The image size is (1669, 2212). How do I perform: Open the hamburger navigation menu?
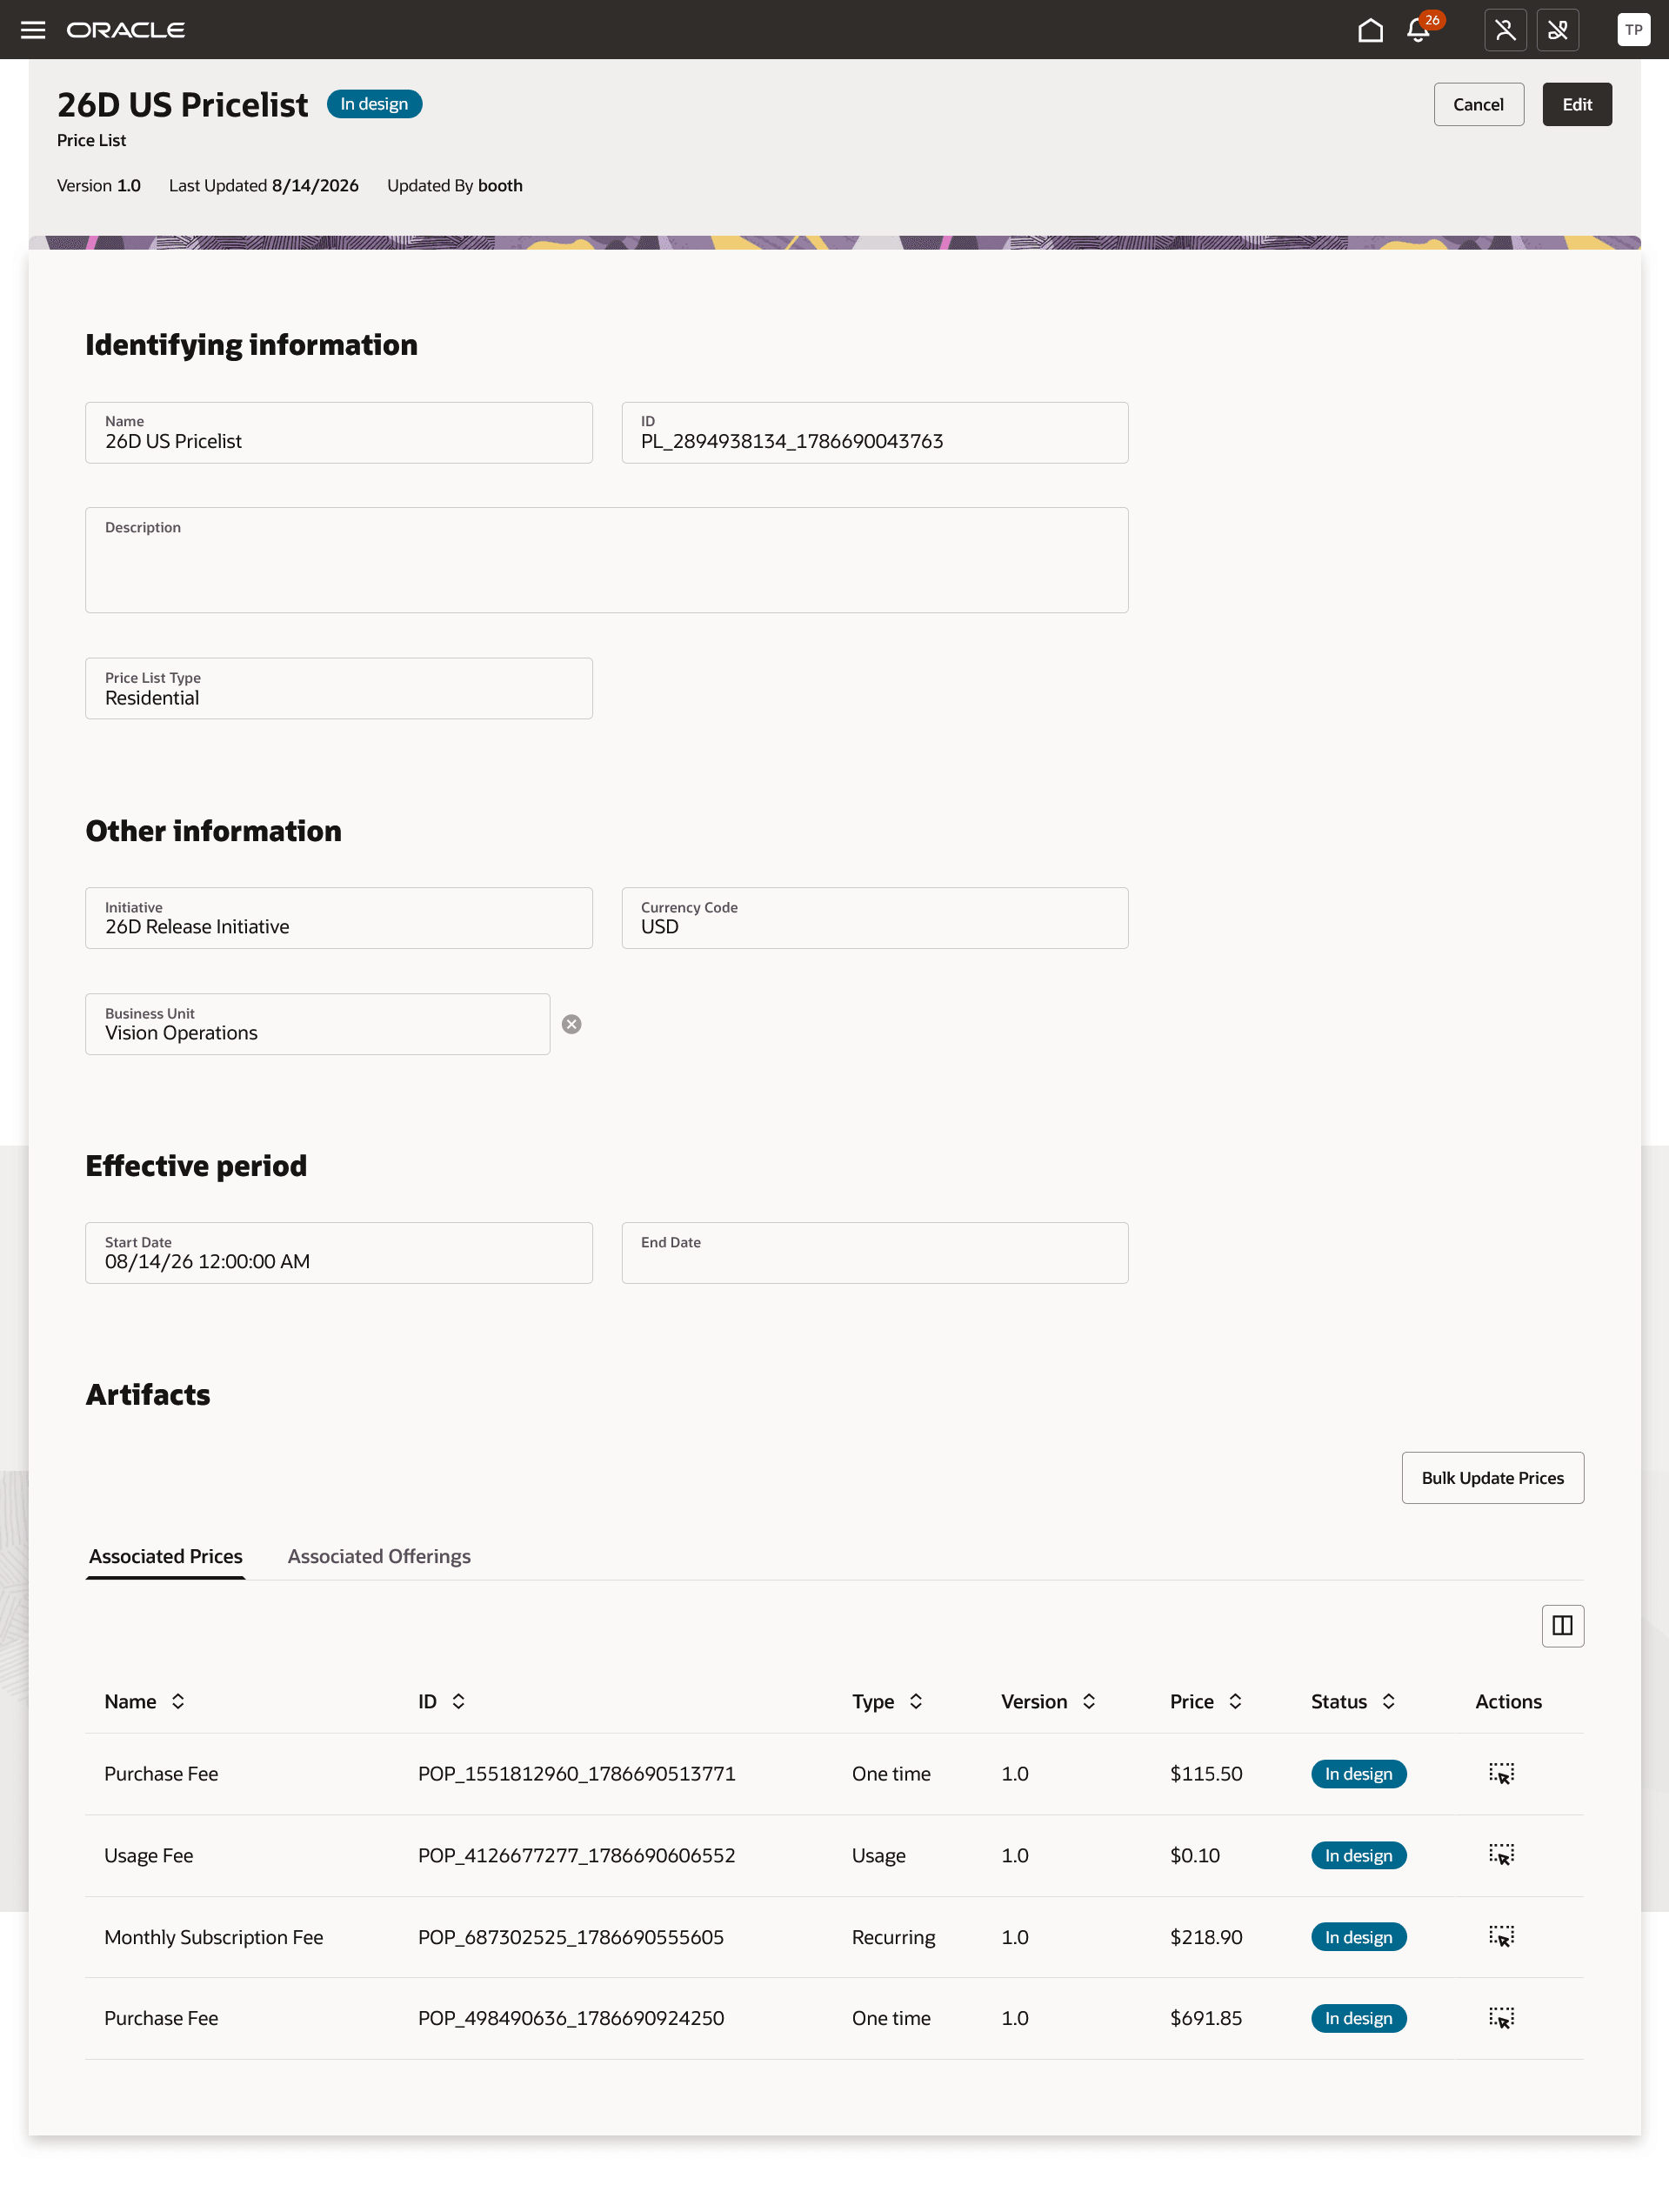(x=33, y=30)
